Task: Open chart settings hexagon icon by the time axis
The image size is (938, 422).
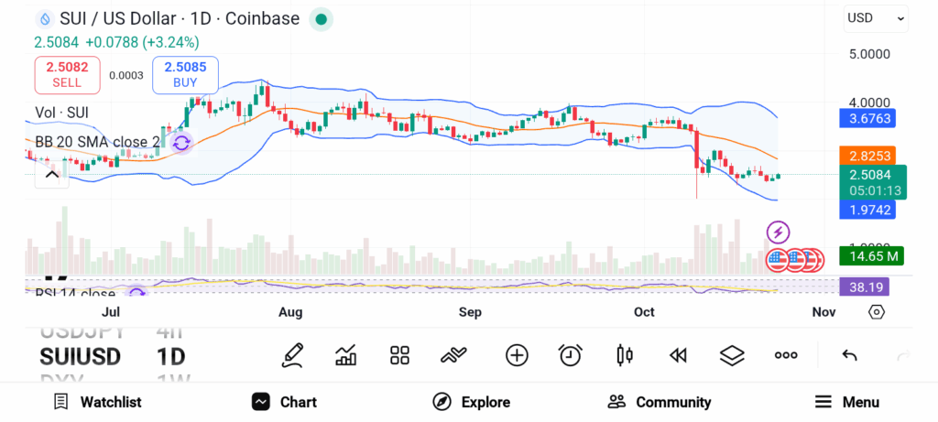Action: [877, 312]
